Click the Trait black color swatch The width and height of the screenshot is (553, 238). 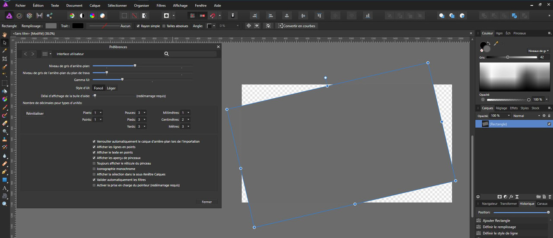click(78, 26)
